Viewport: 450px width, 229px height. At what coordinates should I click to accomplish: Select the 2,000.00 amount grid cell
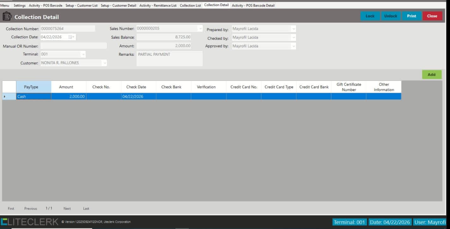click(x=69, y=97)
